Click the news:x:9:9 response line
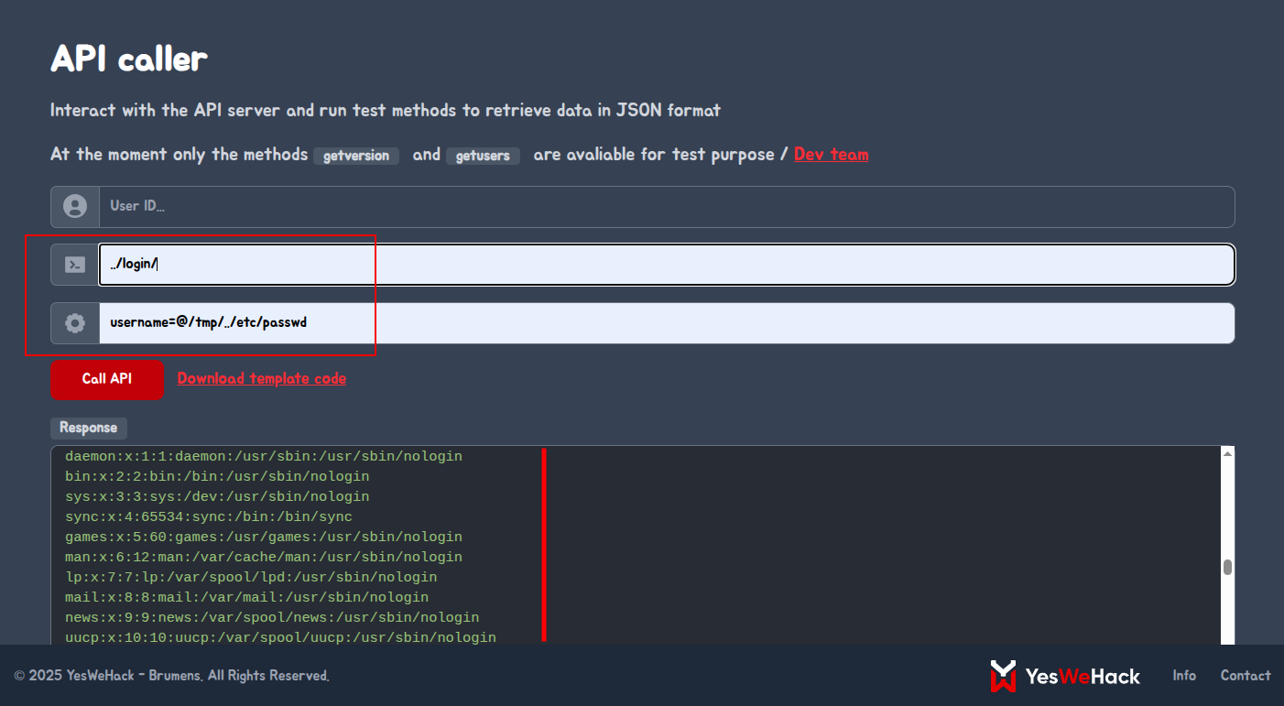Image resolution: width=1284 pixels, height=706 pixels. coord(272,617)
